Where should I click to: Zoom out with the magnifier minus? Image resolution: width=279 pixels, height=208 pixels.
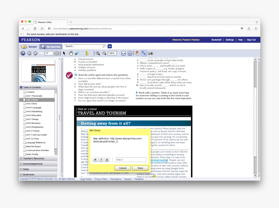(104, 53)
